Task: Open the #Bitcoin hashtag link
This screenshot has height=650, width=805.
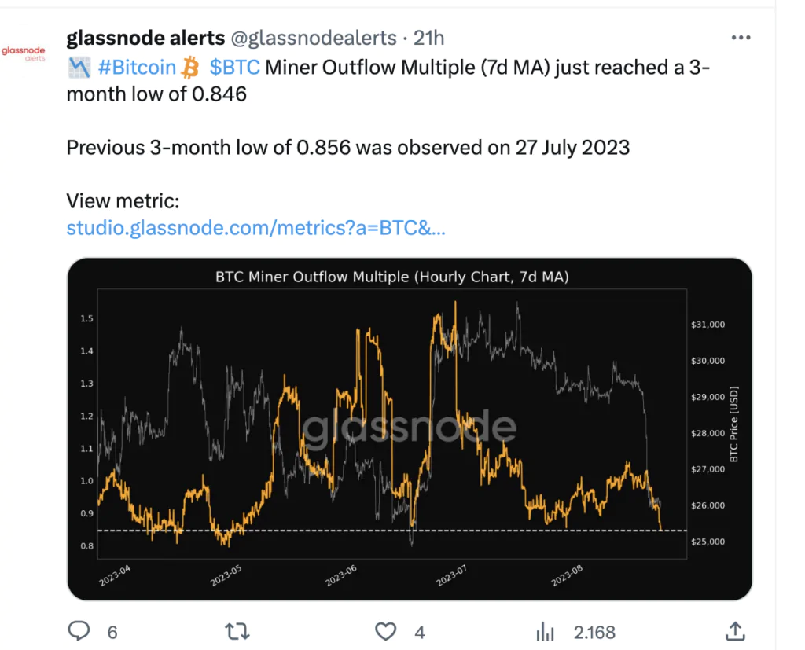Action: coord(137,68)
